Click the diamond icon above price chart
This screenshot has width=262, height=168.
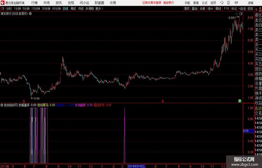point(236,14)
